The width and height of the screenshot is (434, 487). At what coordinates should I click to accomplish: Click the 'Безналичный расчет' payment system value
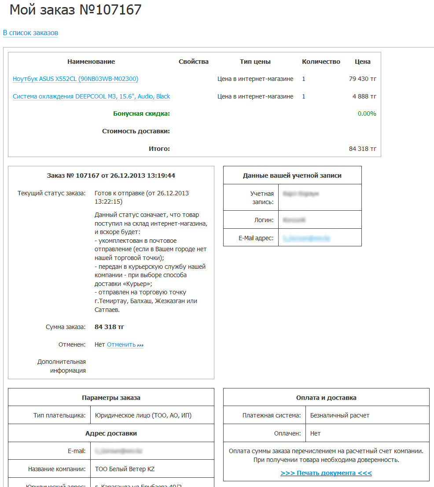(339, 415)
